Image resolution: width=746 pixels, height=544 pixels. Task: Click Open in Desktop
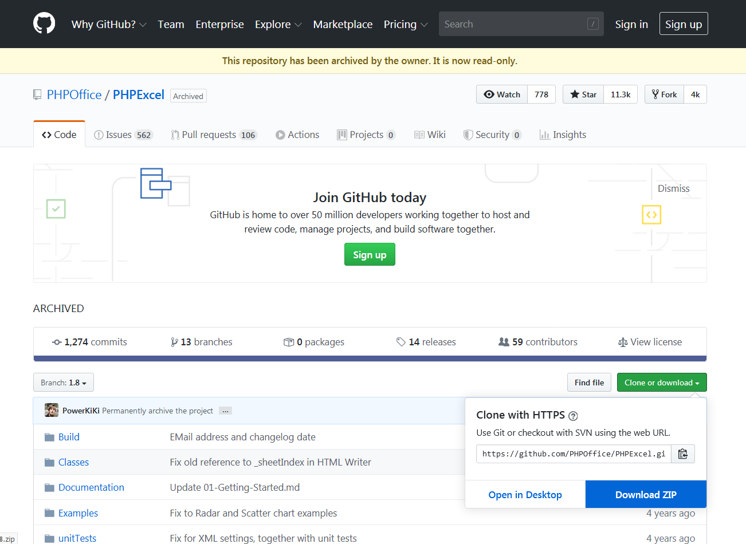[x=525, y=495]
